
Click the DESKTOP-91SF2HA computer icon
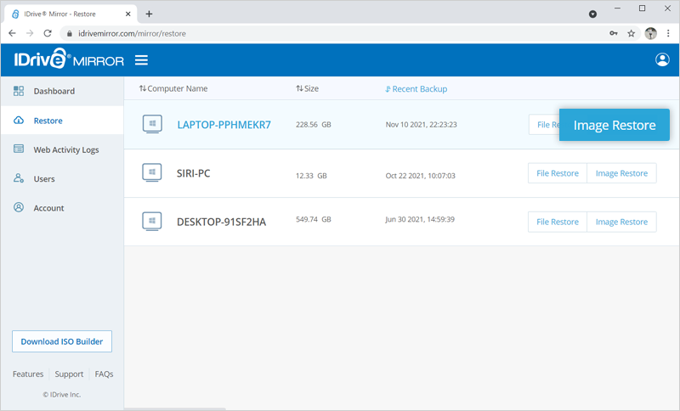151,222
